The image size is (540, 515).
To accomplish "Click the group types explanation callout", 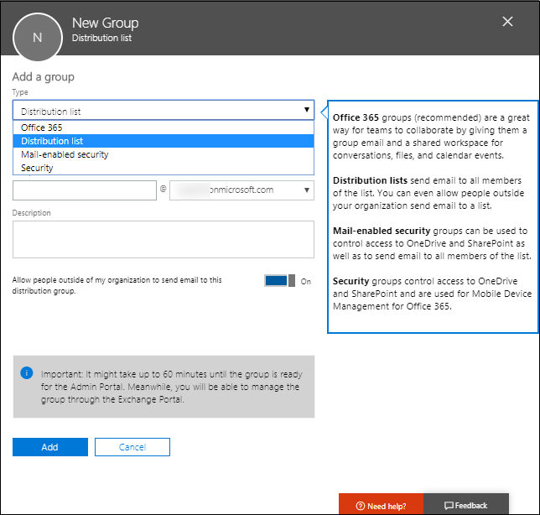I will click(x=432, y=216).
